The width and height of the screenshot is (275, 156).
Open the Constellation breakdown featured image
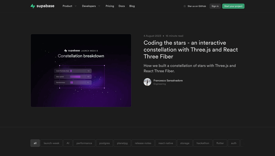tap(81, 70)
